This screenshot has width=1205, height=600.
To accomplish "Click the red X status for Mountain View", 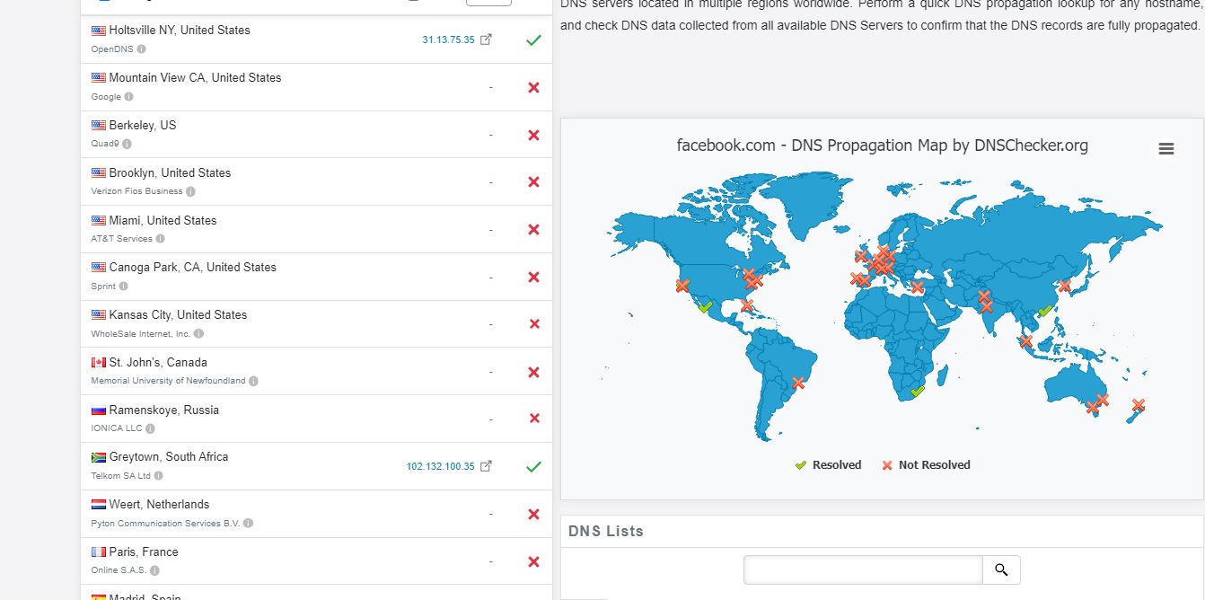I will click(x=533, y=87).
